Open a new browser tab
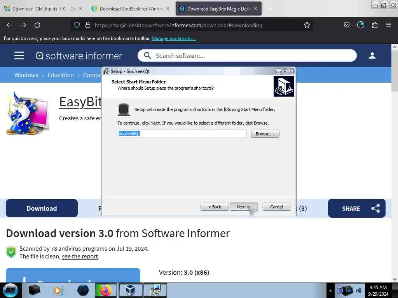Image resolution: width=398 pixels, height=298 pixels. point(270,9)
